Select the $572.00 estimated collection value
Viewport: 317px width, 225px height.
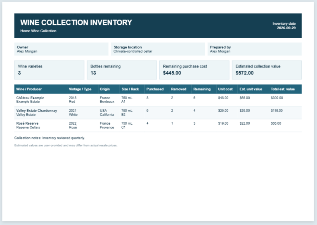coord(244,73)
